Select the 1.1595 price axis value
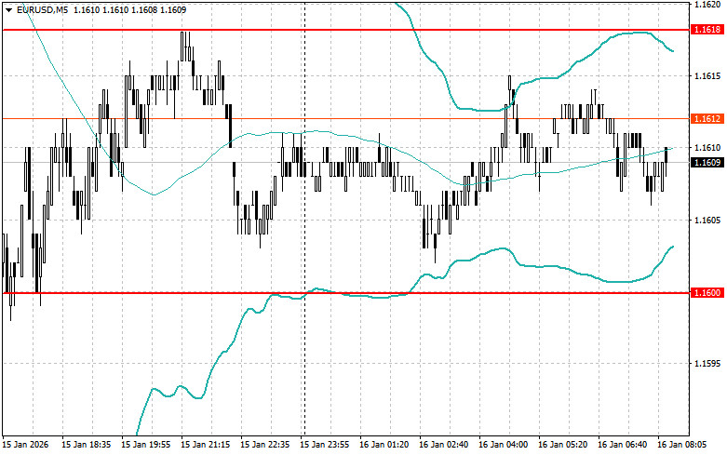 coord(707,363)
